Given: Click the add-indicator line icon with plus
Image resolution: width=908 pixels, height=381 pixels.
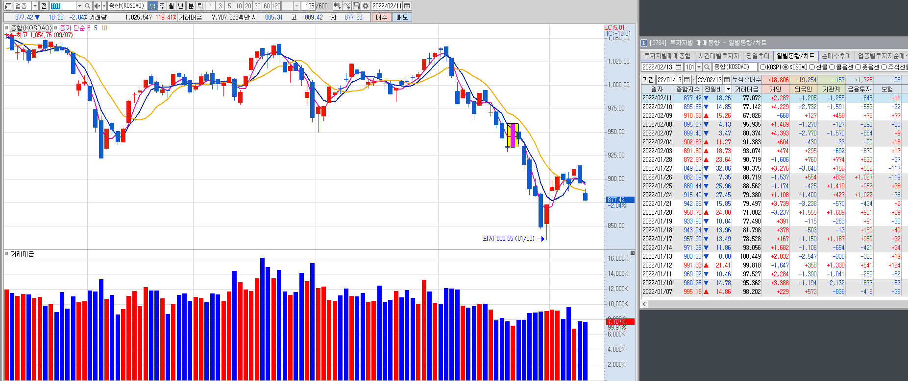Looking at the screenshot, I should (347, 6).
